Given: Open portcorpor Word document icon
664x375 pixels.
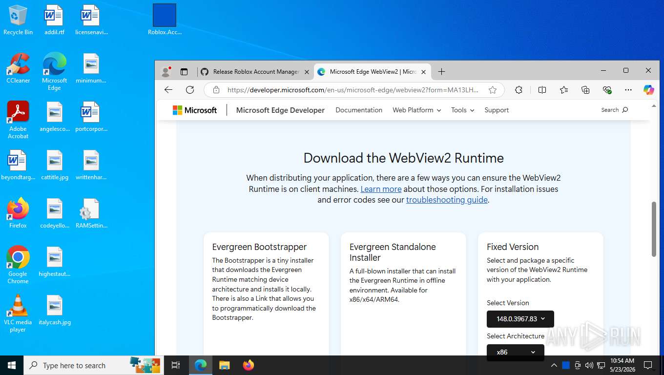Looking at the screenshot, I should [x=91, y=117].
